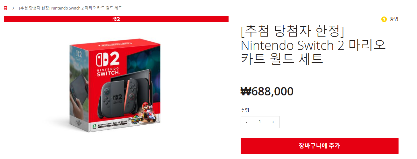
Task: Click the breadcrumb product name text
Action: 70,8
